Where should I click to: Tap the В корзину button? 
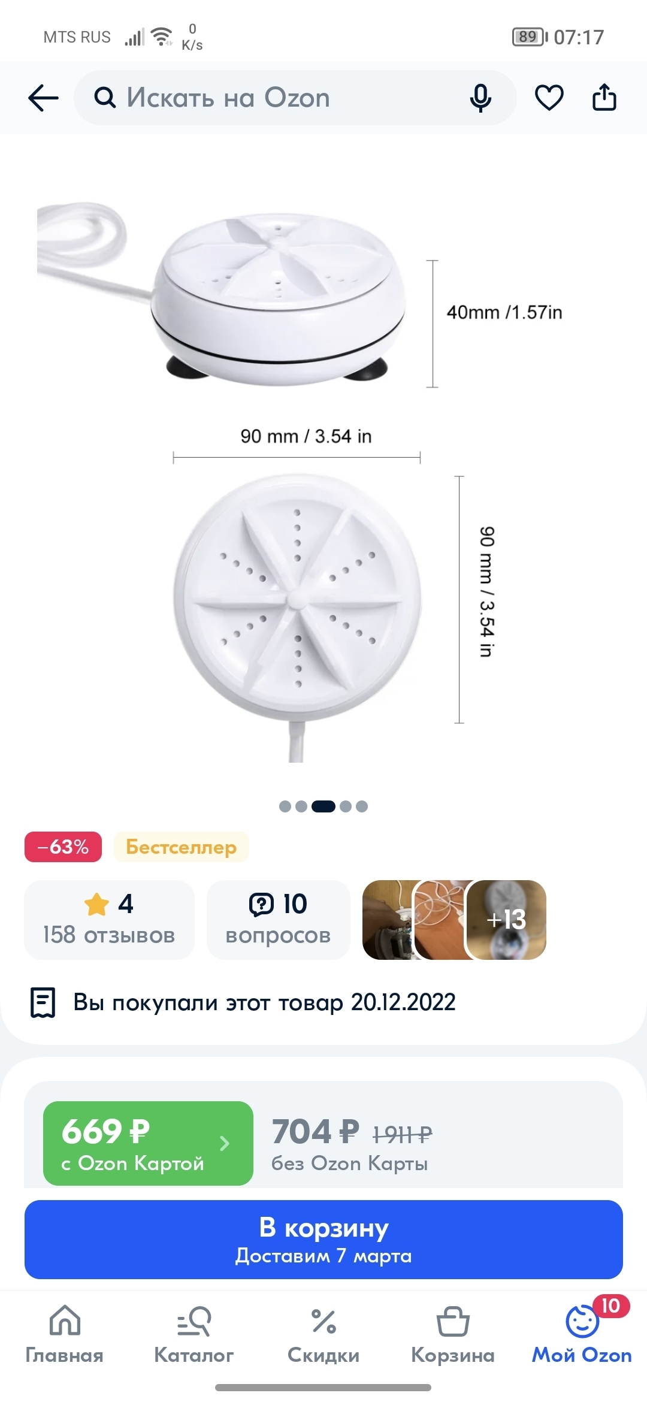point(323,1239)
